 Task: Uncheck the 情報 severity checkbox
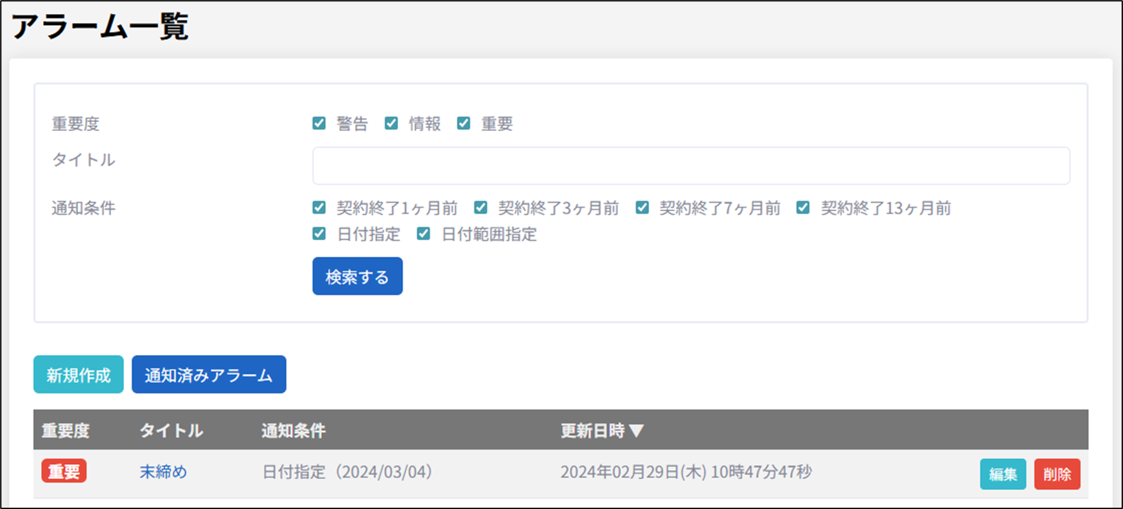coord(391,123)
